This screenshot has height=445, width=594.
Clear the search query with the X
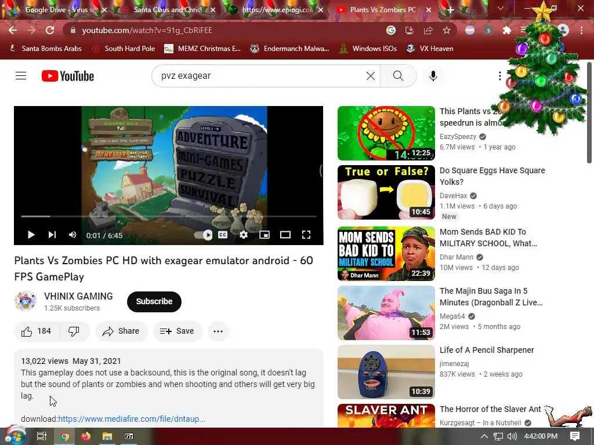(x=371, y=76)
